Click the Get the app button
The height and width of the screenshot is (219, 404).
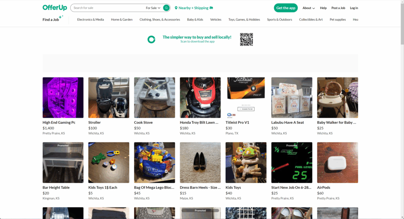tap(286, 8)
